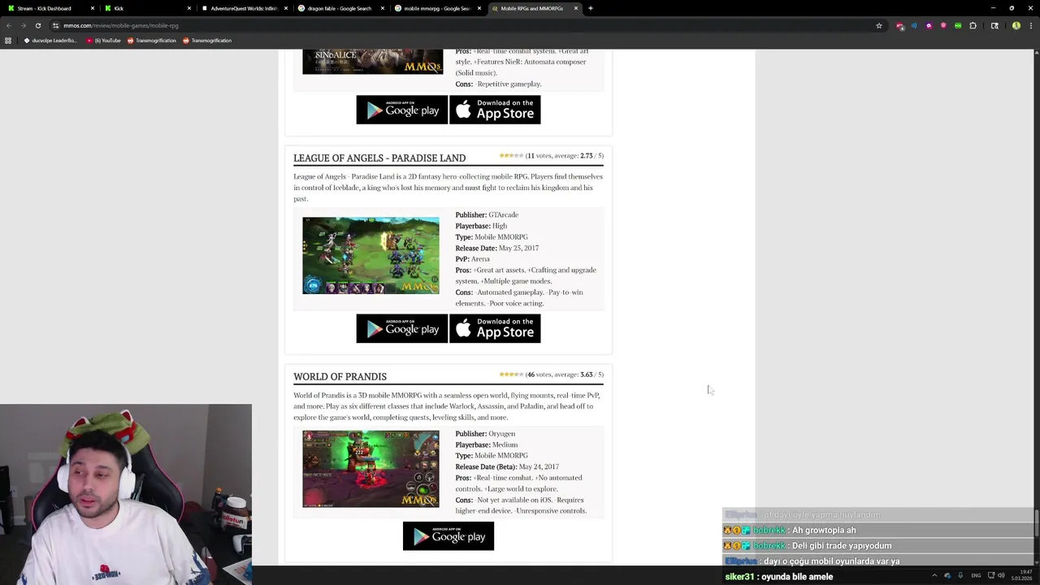Screen dimensions: 1040x585
Task: Open the Chrome extensions puzzle-piece menu
Action: pos(973,25)
